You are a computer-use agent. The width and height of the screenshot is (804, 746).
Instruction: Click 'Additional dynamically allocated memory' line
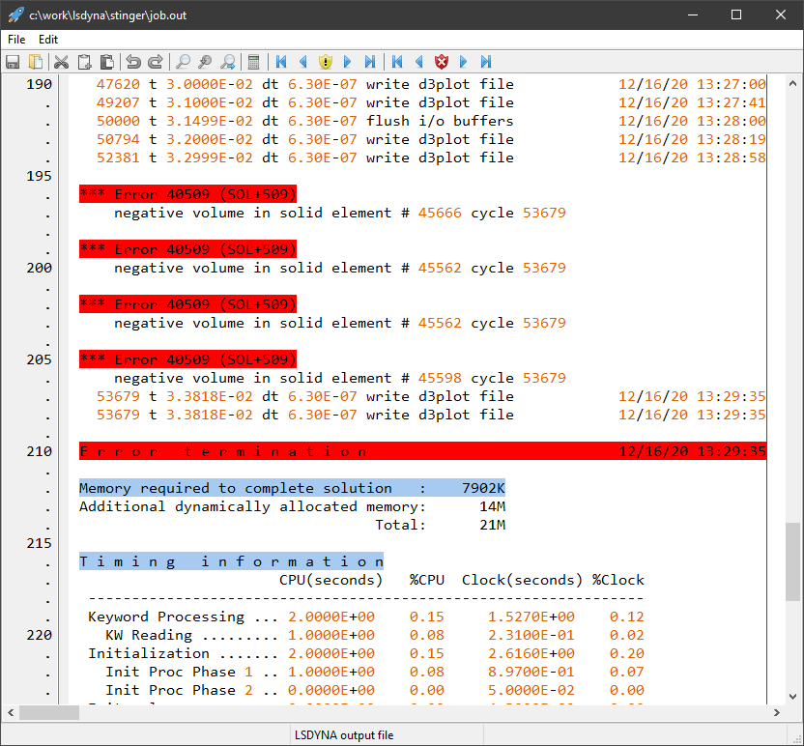292,506
